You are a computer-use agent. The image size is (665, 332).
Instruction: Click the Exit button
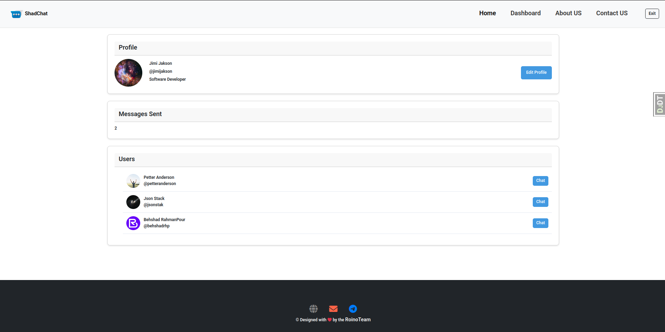click(652, 14)
